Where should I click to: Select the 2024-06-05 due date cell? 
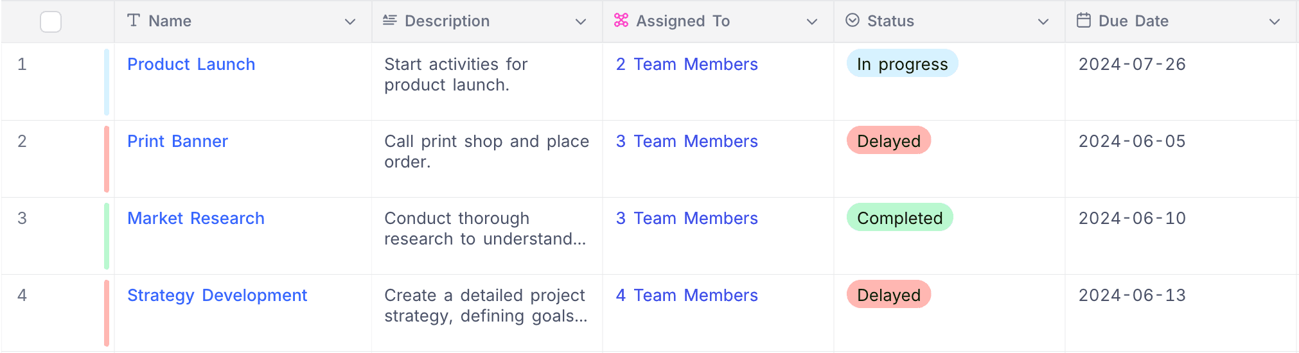(1132, 141)
